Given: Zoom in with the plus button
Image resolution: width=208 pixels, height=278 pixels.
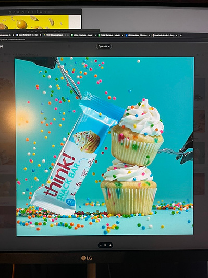Looking at the screenshot, I should (x=110, y=245).
